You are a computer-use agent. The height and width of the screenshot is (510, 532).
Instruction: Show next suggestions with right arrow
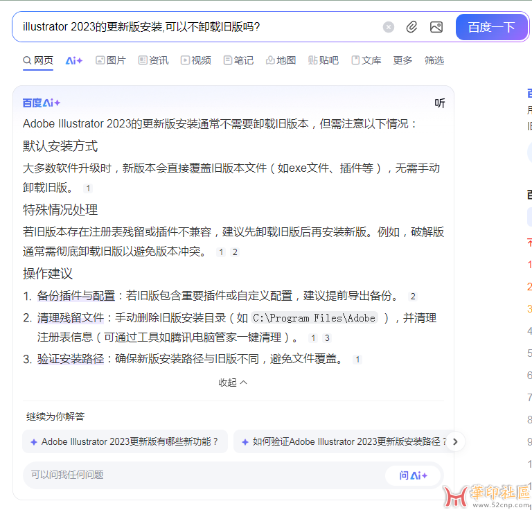tap(455, 441)
